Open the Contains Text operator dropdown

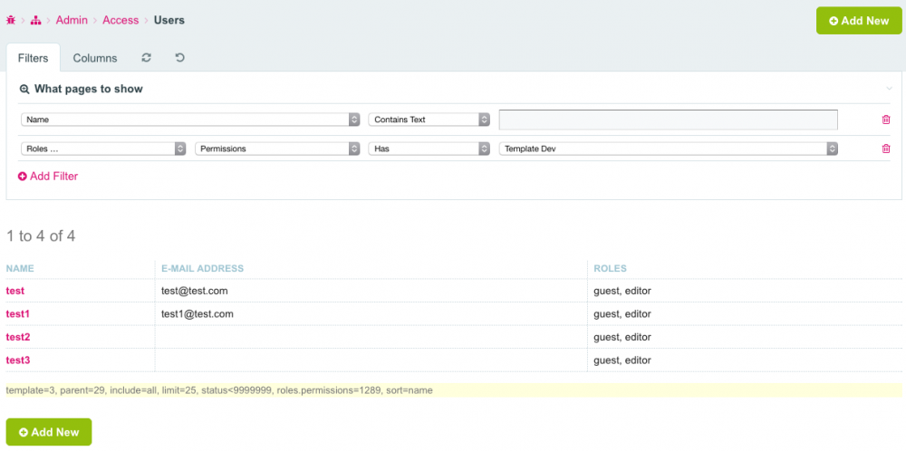pyautogui.click(x=429, y=120)
